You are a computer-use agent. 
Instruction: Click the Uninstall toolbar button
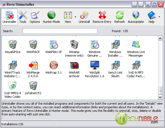[84, 17]
